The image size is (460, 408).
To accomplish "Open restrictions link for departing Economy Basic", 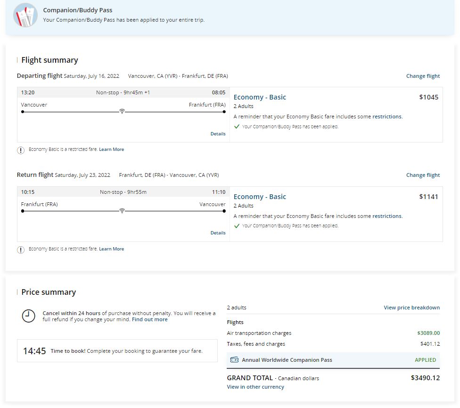I will 387,117.
